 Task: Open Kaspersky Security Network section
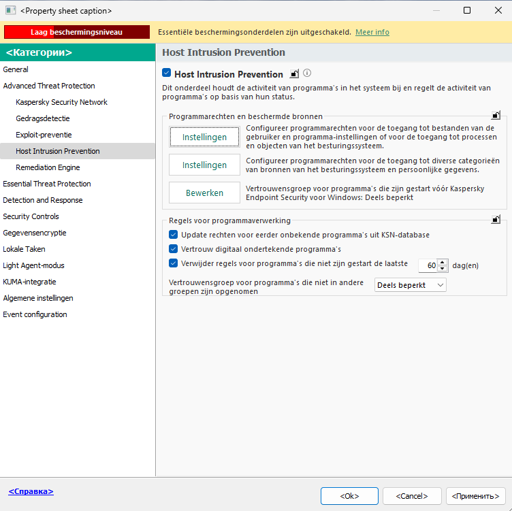61,102
